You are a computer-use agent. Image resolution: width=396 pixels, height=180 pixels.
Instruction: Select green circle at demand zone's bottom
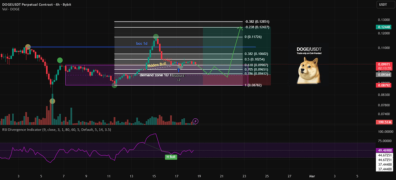point(114,85)
